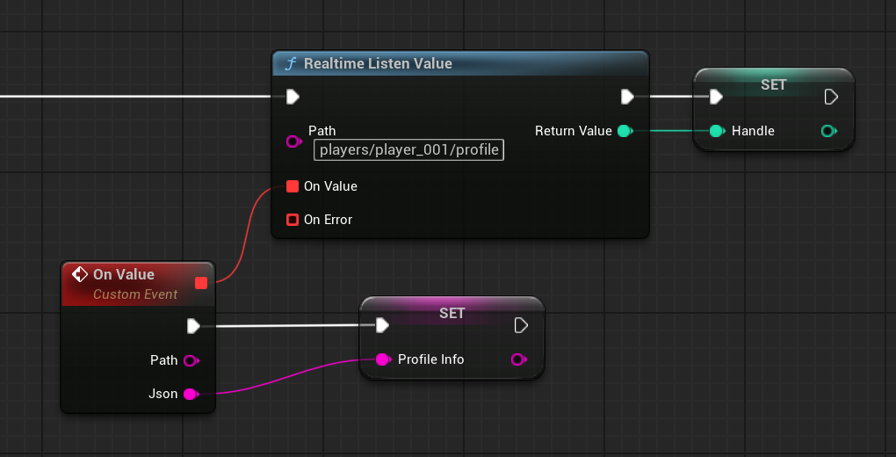The image size is (896, 457).
Task: Click the Profile Info input pin
Action: click(382, 359)
